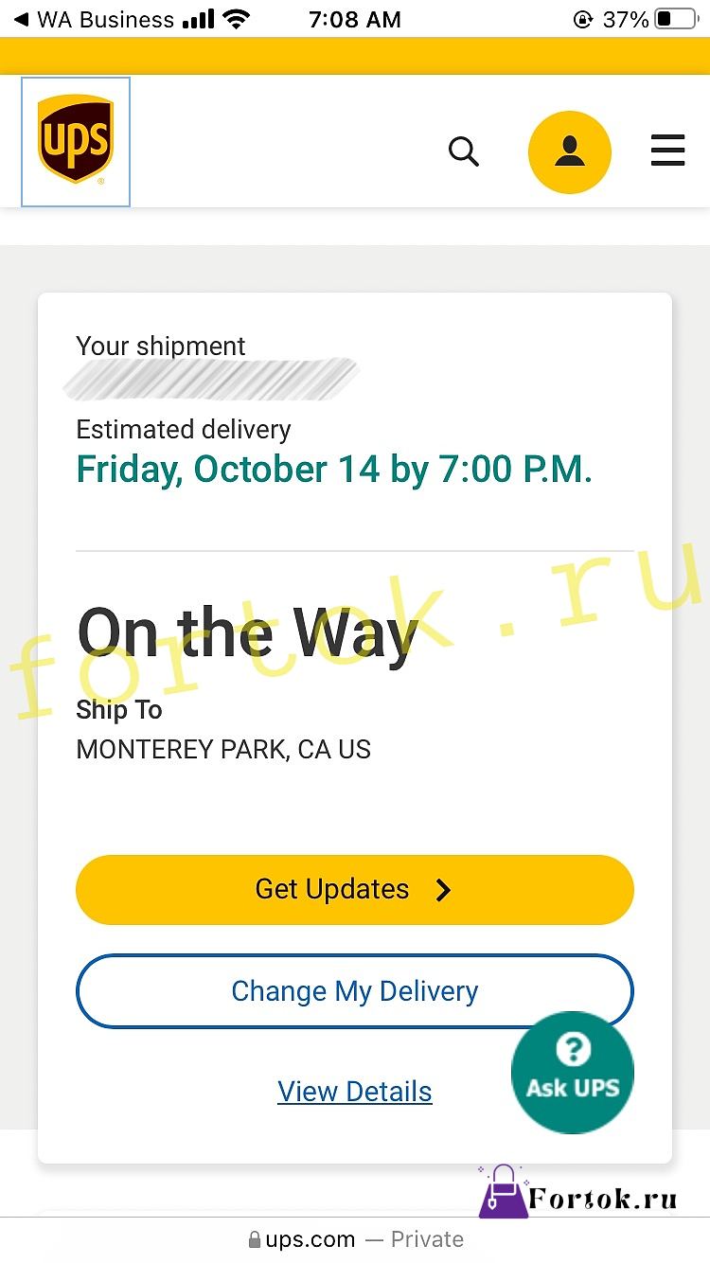Click the question mark in Ask UPS
This screenshot has height=1263, width=710.
(x=573, y=1048)
